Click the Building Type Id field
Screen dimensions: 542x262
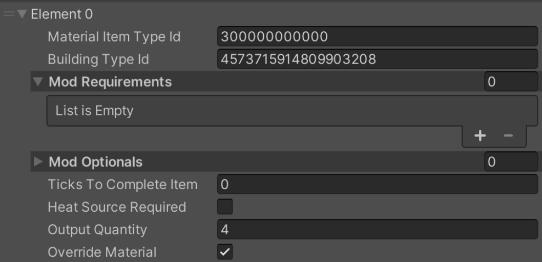[378, 59]
